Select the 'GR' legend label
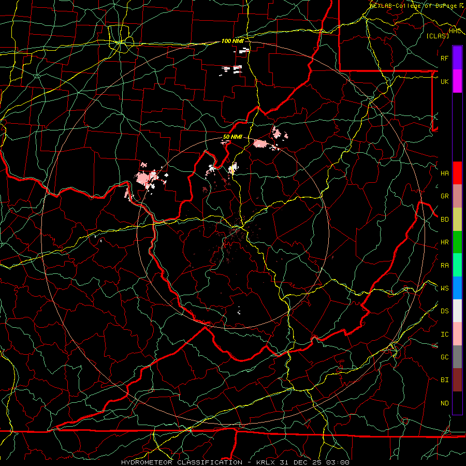 click(x=444, y=196)
